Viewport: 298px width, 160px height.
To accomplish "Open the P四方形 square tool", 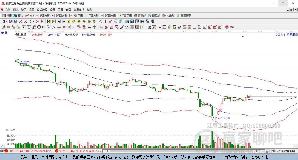I will [43, 16].
